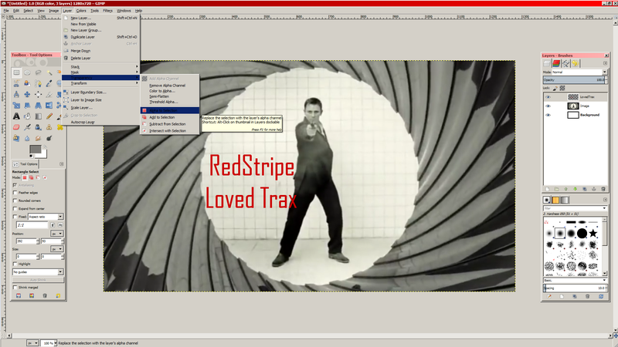Open the layer Mode Normal dropdown

pos(579,72)
